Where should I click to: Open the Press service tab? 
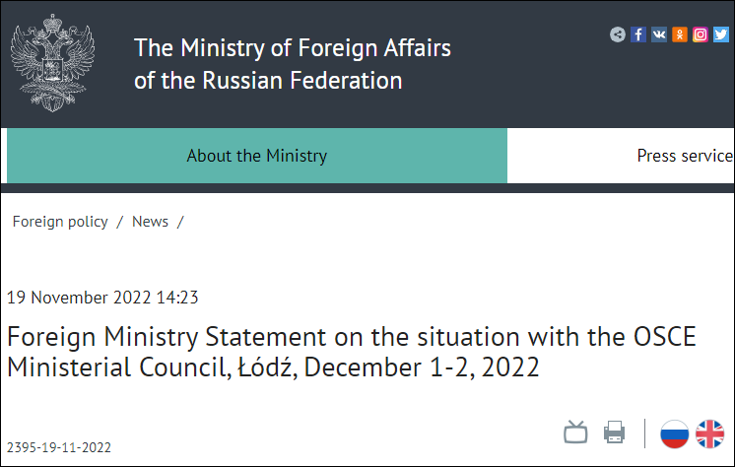click(685, 156)
